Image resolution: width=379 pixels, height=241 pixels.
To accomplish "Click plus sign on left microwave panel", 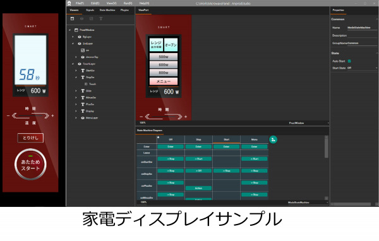I will click(x=52, y=115).
